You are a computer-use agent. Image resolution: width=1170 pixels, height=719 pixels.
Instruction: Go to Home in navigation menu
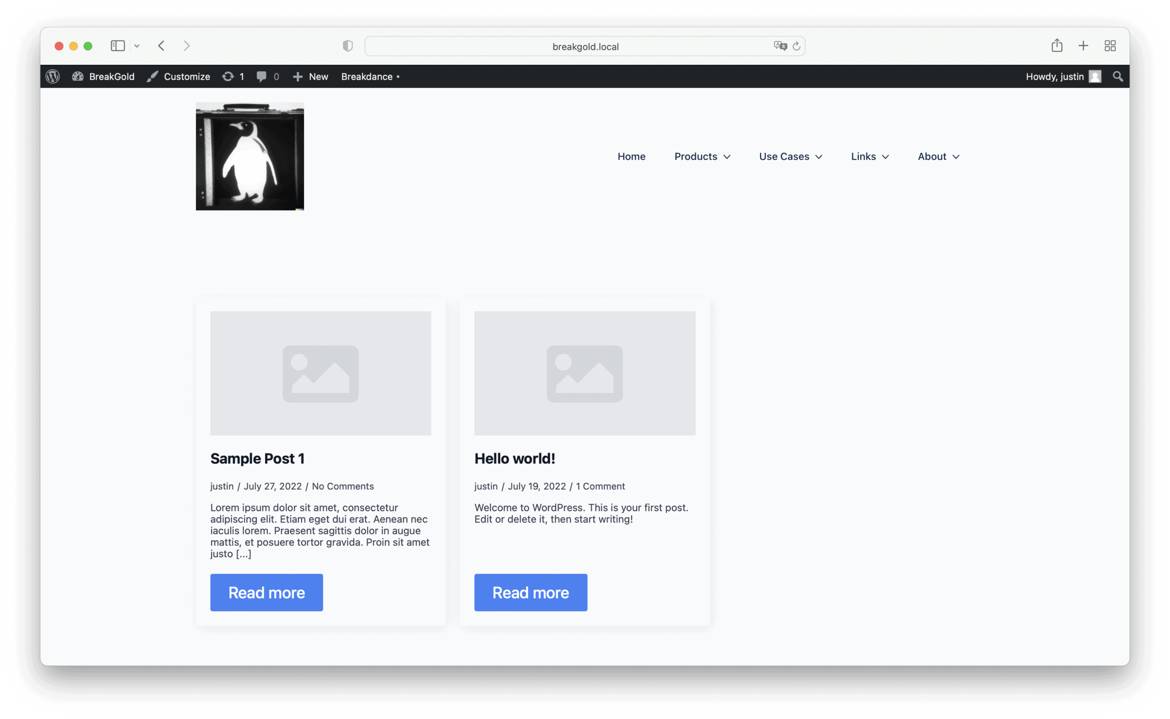click(631, 156)
